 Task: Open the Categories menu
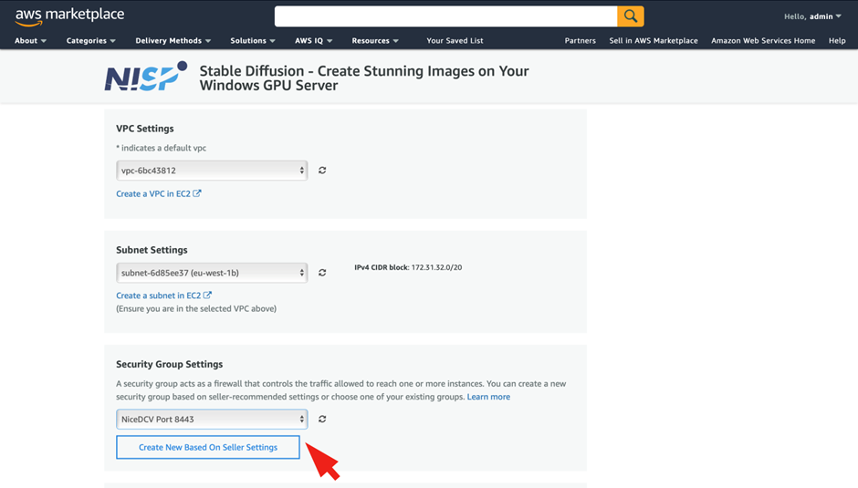tap(91, 40)
